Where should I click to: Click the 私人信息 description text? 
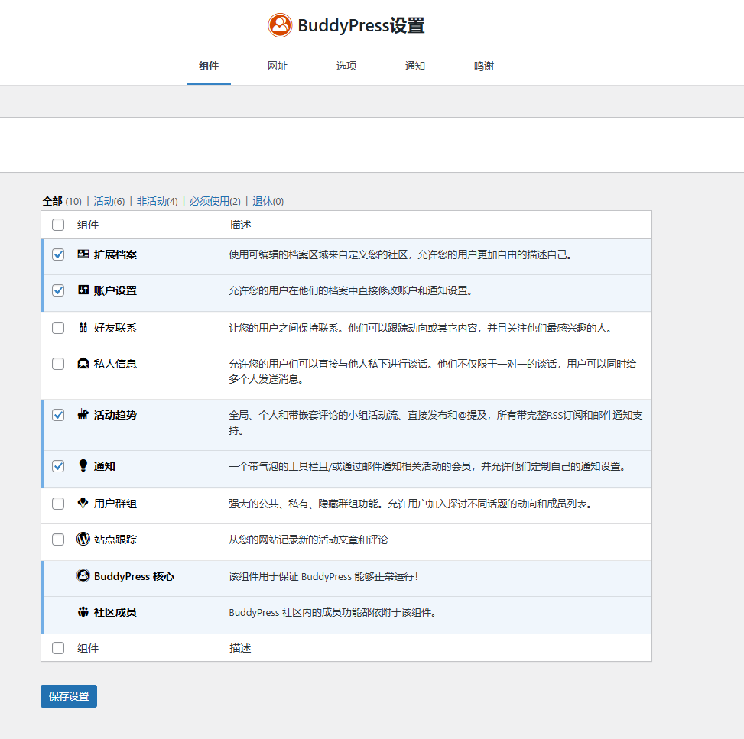point(433,371)
